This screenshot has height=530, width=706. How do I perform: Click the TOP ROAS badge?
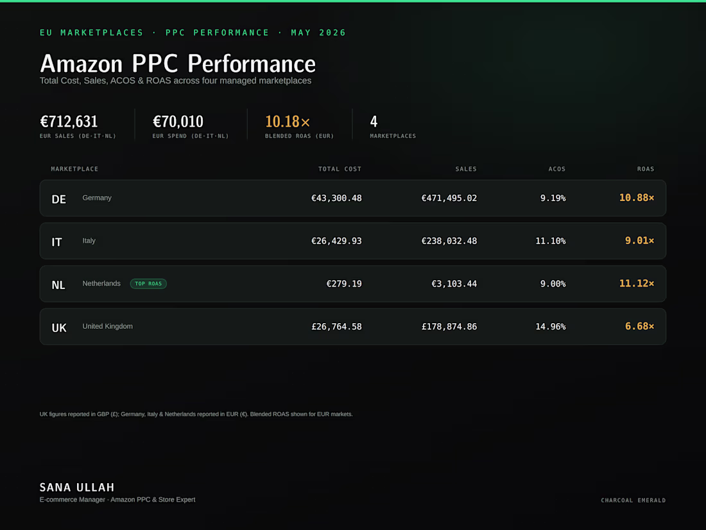149,283
